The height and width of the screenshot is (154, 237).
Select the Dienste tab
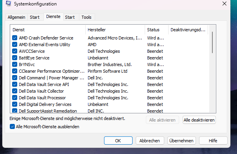53,17
